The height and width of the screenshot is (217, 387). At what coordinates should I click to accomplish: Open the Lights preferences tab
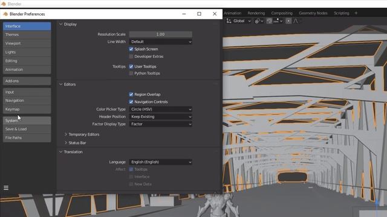pyautogui.click(x=27, y=52)
